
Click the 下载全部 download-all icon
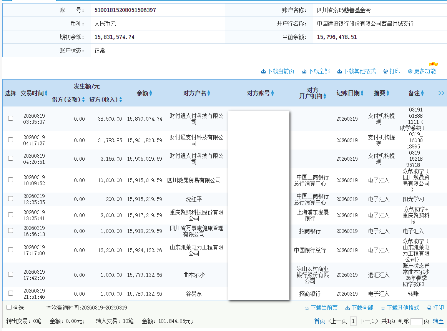[304, 71]
